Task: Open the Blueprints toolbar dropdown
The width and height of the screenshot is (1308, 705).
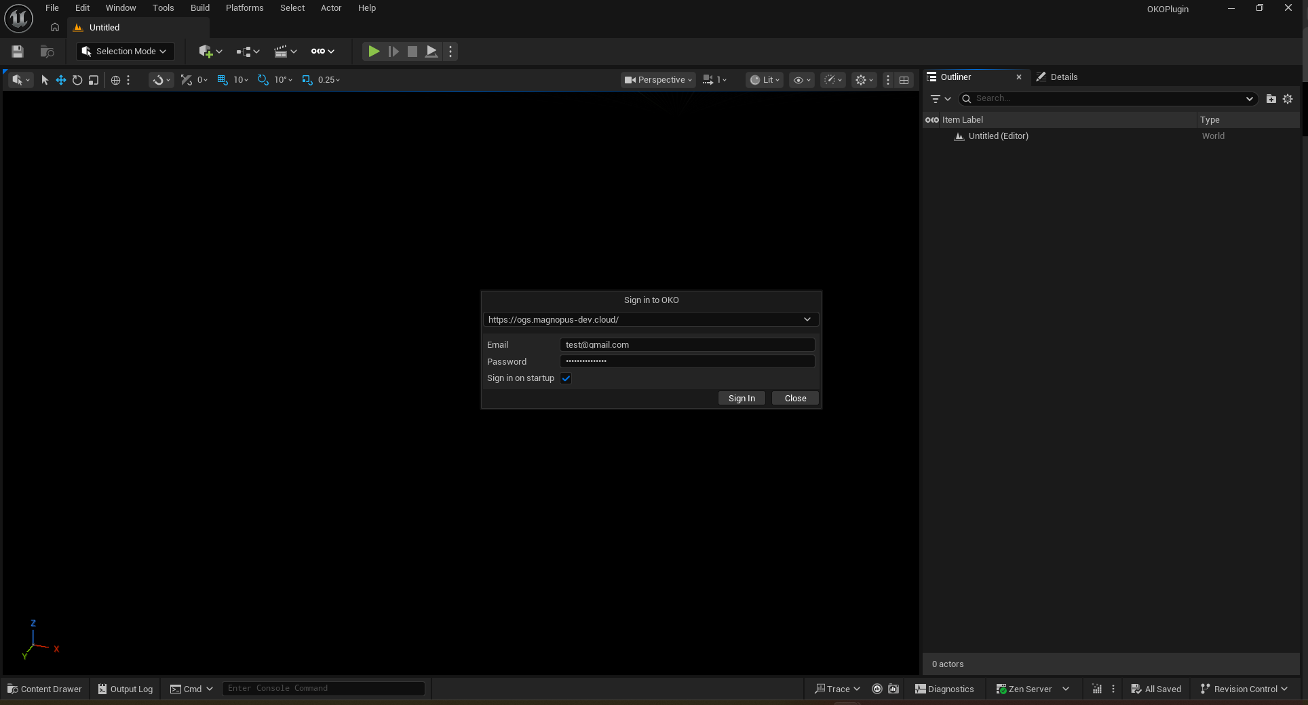Action: tap(248, 52)
